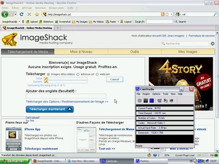This screenshot has height=164, width=219.
Task: Click the CamStudio Record button
Action: (x=140, y=101)
